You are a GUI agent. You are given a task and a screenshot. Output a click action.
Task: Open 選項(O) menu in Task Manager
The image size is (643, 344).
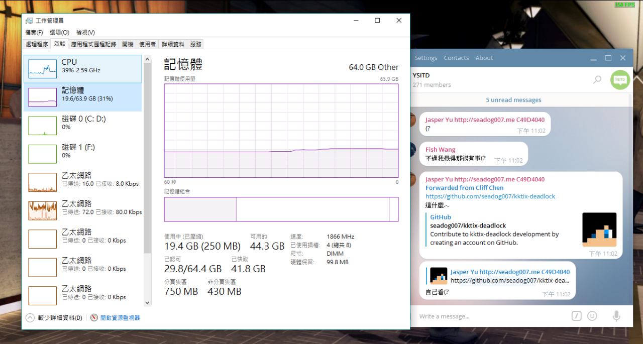59,32
